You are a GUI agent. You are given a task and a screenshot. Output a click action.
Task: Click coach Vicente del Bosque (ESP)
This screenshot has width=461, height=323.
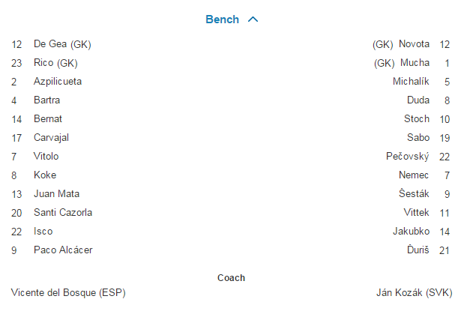68,292
